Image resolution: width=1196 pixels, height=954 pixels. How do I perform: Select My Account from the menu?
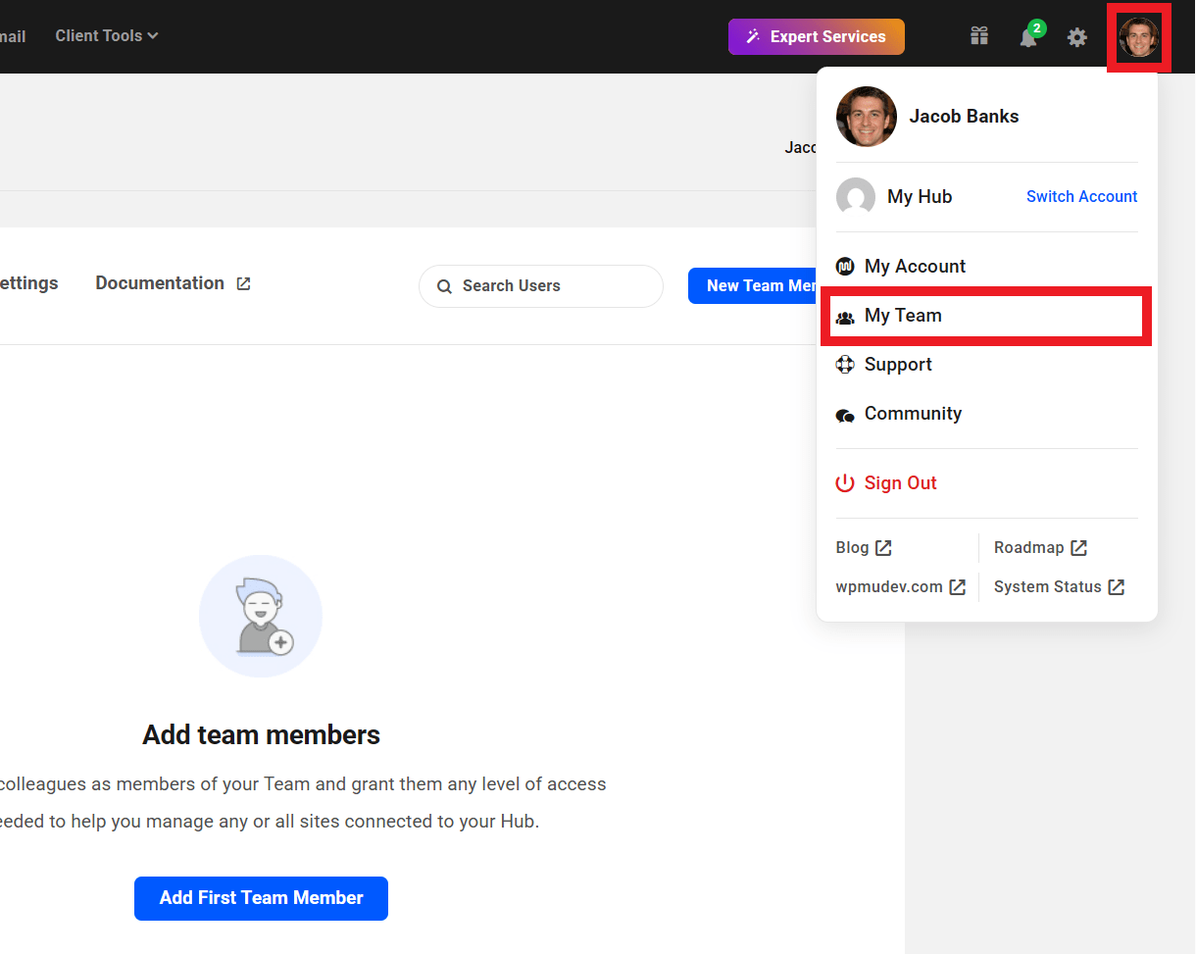pos(914,266)
